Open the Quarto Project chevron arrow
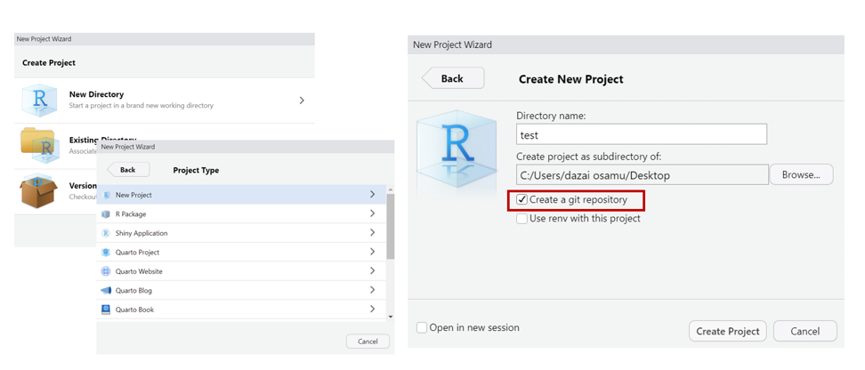Image resolution: width=865 pixels, height=370 pixels. (372, 253)
